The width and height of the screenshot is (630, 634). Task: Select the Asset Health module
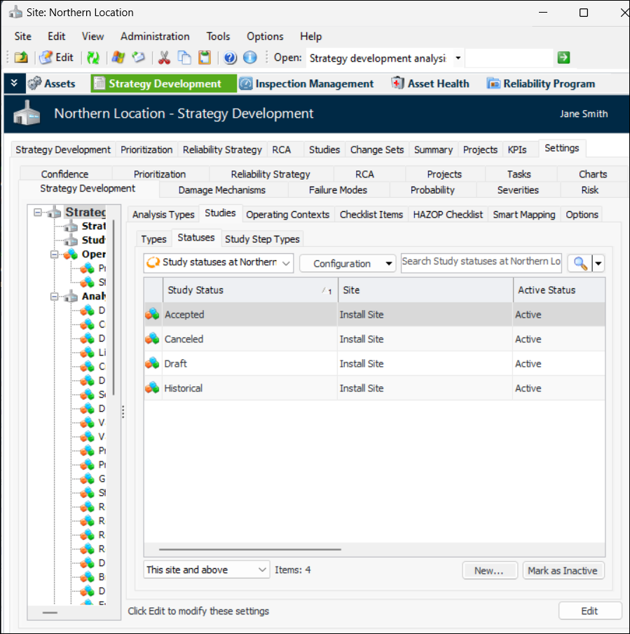pyautogui.click(x=430, y=83)
